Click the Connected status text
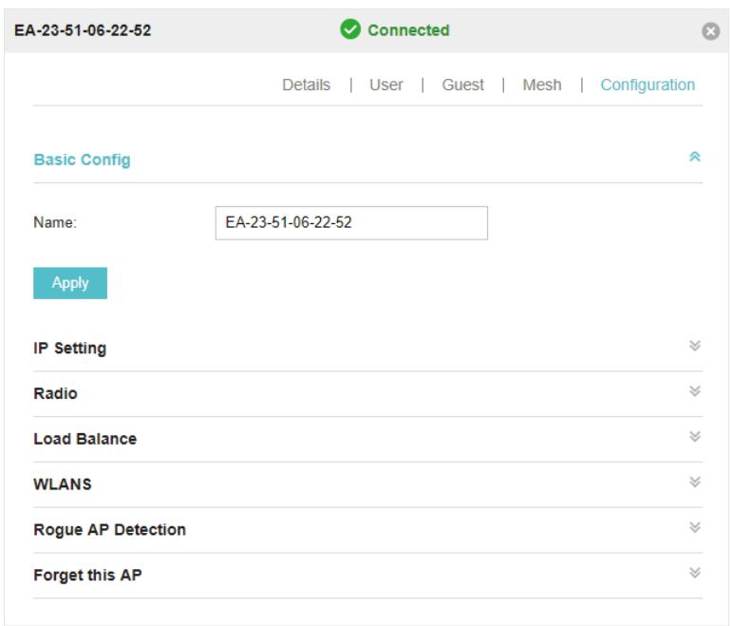Screen dimensions: 732x626 point(408,30)
